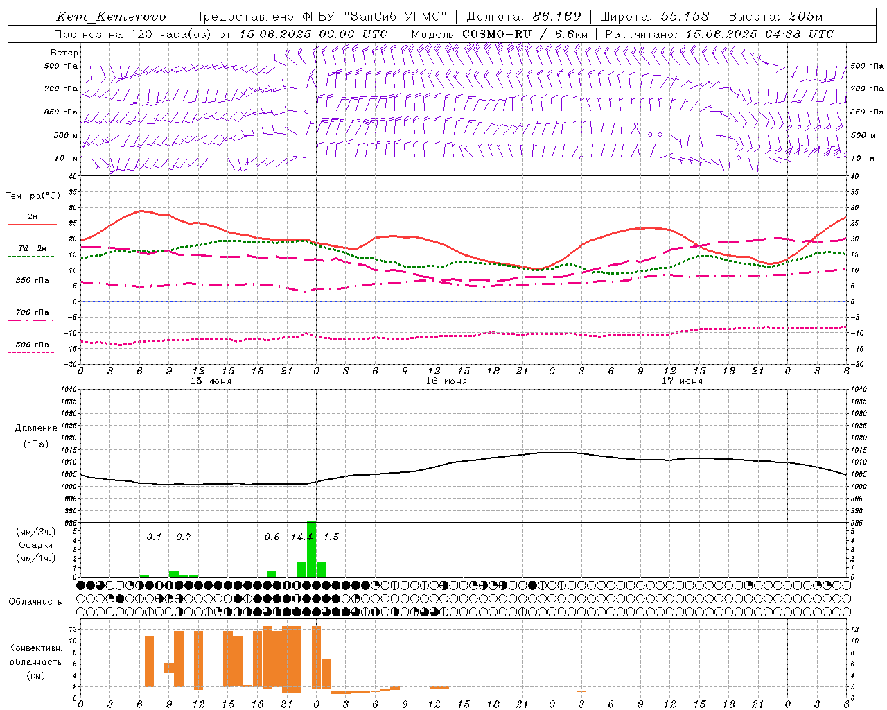The image size is (887, 710).
Task: Click the (км) unit label under convective cloudiness
Action: pyautogui.click(x=35, y=675)
